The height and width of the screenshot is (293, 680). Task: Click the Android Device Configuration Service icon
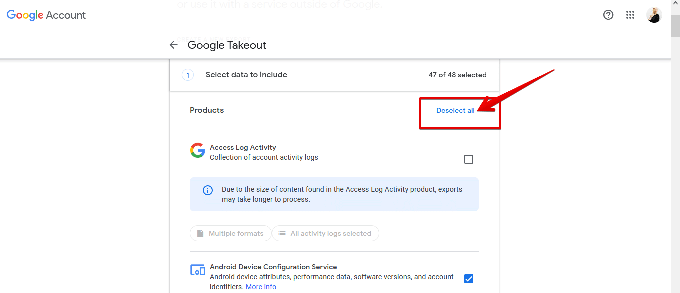198,270
